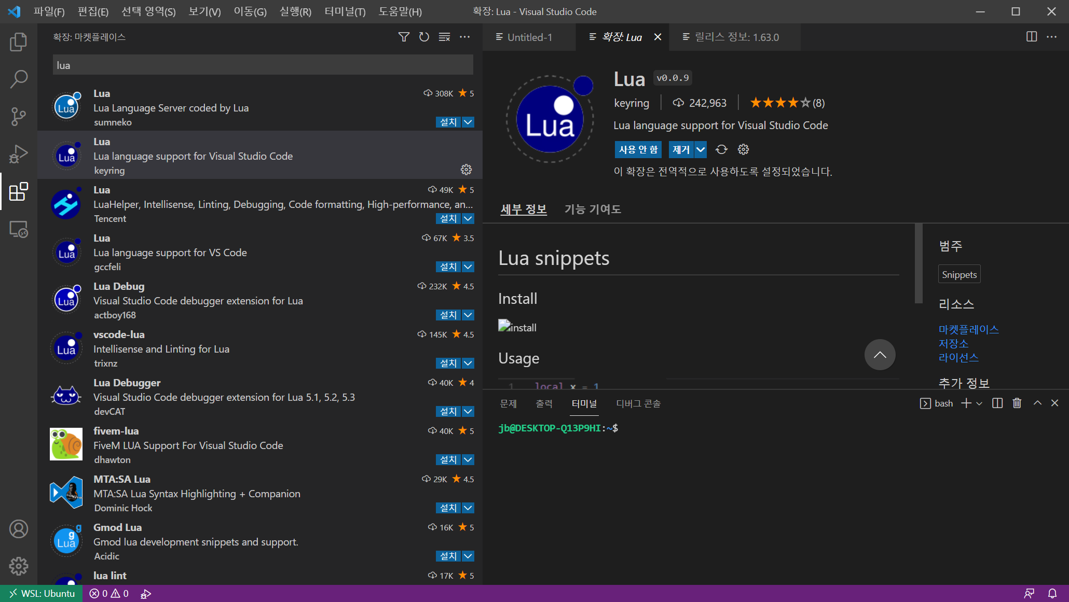This screenshot has width=1069, height=602.
Task: Expand install dropdown for fivem-lua
Action: coord(468,459)
